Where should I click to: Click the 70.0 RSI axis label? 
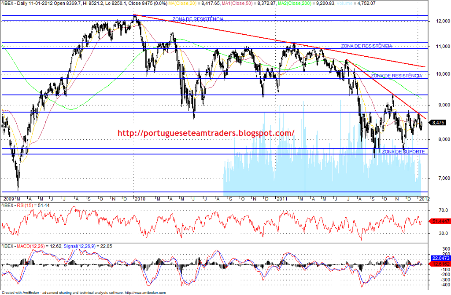pyautogui.click(x=443, y=211)
